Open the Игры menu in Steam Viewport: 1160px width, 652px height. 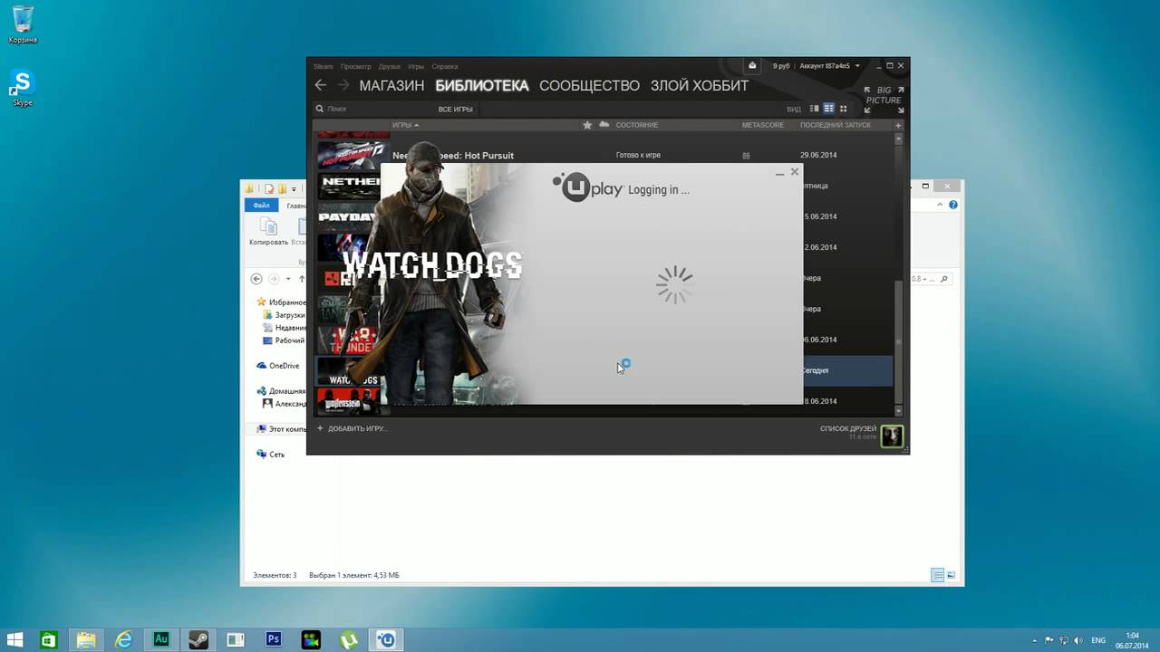click(416, 66)
